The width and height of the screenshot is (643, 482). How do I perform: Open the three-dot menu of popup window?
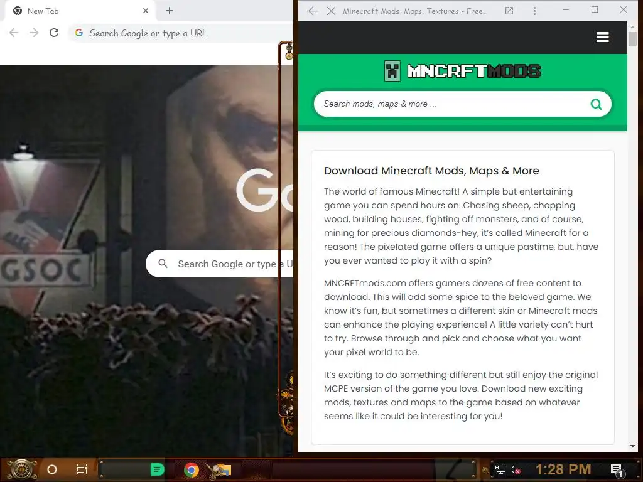click(x=534, y=11)
